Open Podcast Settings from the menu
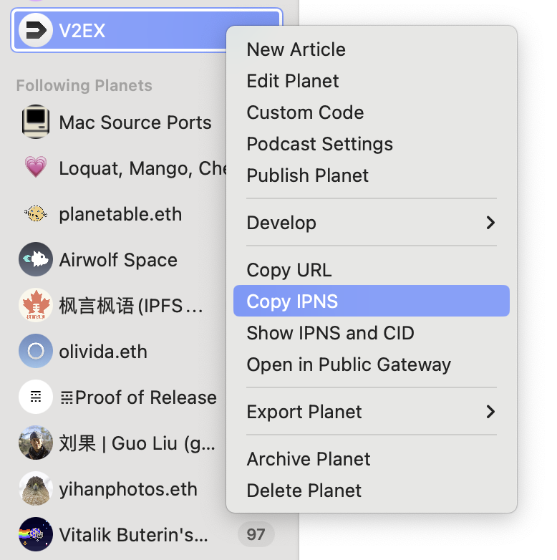The height and width of the screenshot is (560, 557). 319,144
